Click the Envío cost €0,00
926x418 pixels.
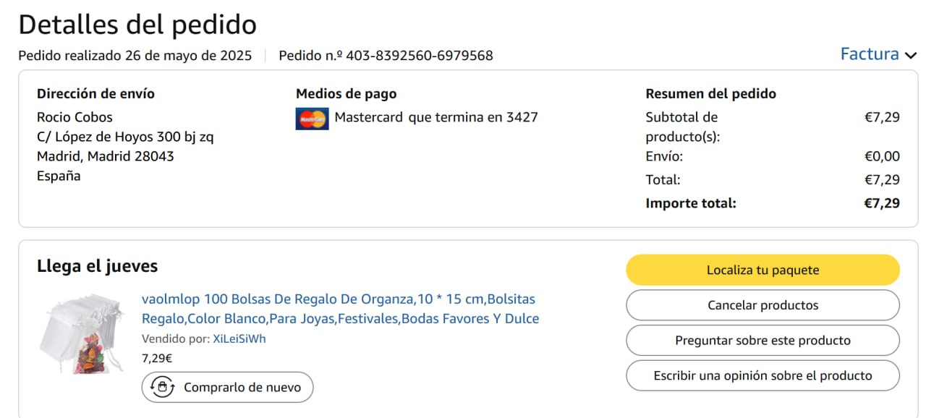point(882,156)
